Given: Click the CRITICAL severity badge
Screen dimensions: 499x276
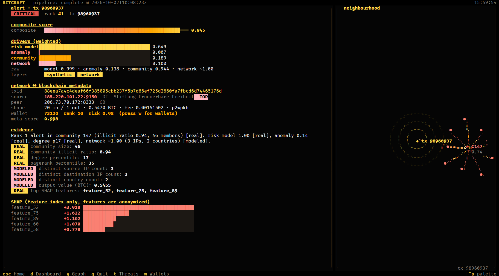Looking at the screenshot, I should tap(25, 14).
